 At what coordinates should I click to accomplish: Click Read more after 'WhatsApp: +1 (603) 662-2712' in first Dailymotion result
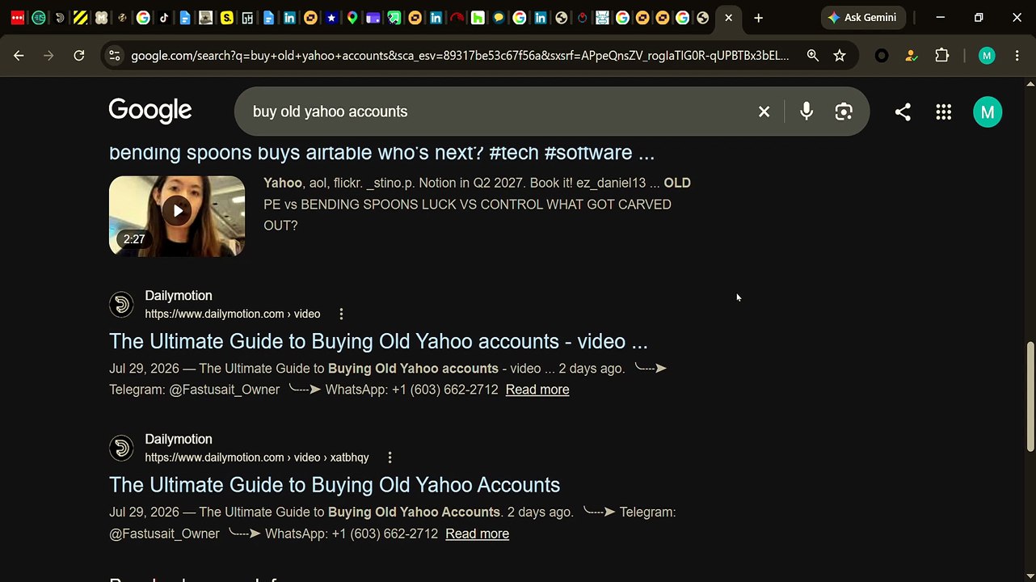point(537,390)
